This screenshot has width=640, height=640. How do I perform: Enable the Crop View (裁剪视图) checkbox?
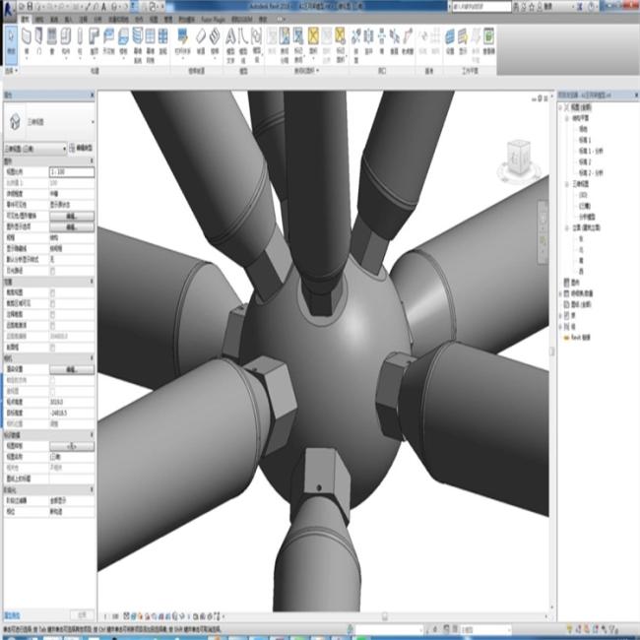52,293
